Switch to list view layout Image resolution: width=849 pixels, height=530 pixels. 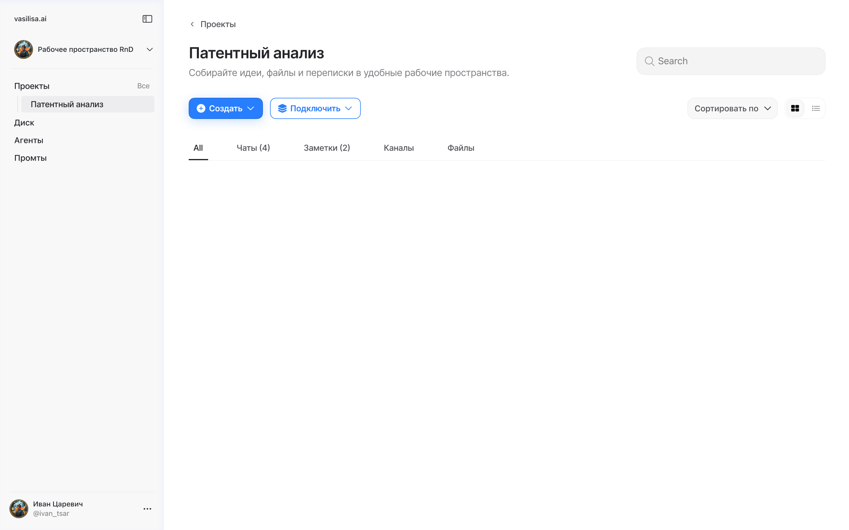click(816, 108)
